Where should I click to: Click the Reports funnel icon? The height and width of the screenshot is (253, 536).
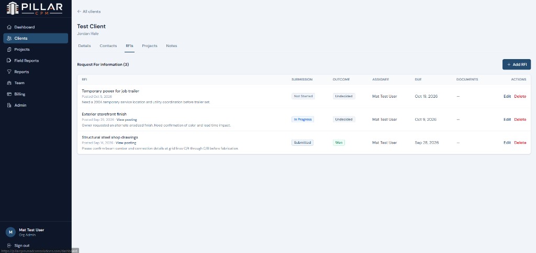coord(9,72)
